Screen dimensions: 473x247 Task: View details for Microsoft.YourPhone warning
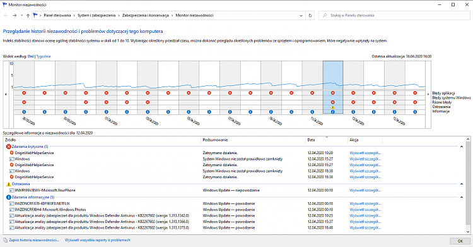pyautogui.click(x=365, y=191)
